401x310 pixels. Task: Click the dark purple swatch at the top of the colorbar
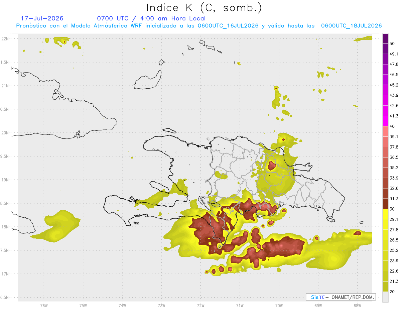click(x=385, y=38)
